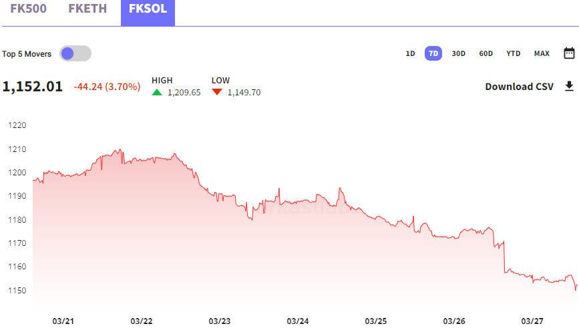
Task: Click the 03/22 date axis label
Action: (x=142, y=321)
